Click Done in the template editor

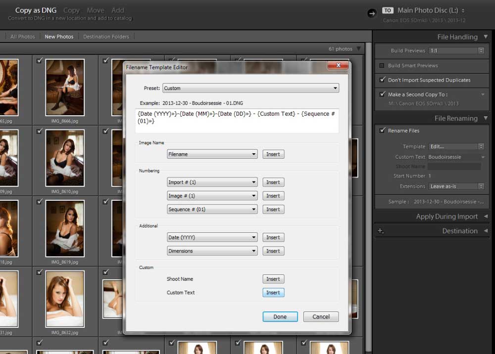(280, 317)
